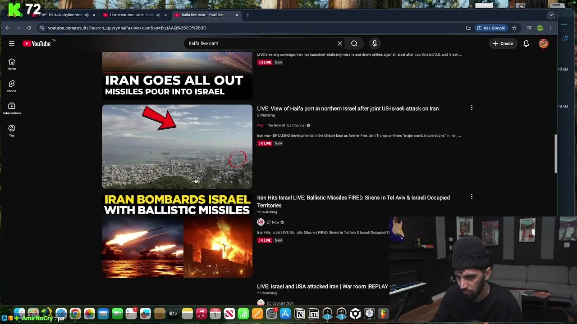Open Notion from the dock
Viewport: 577px width, 324px height.
(x=299, y=314)
